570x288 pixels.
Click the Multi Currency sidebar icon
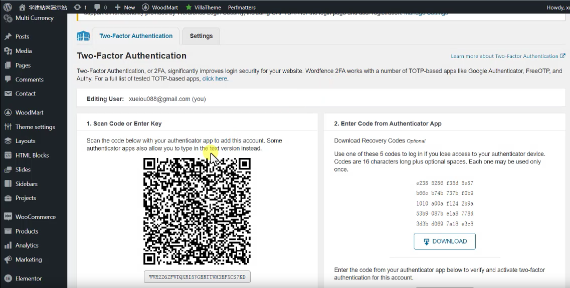(8, 18)
